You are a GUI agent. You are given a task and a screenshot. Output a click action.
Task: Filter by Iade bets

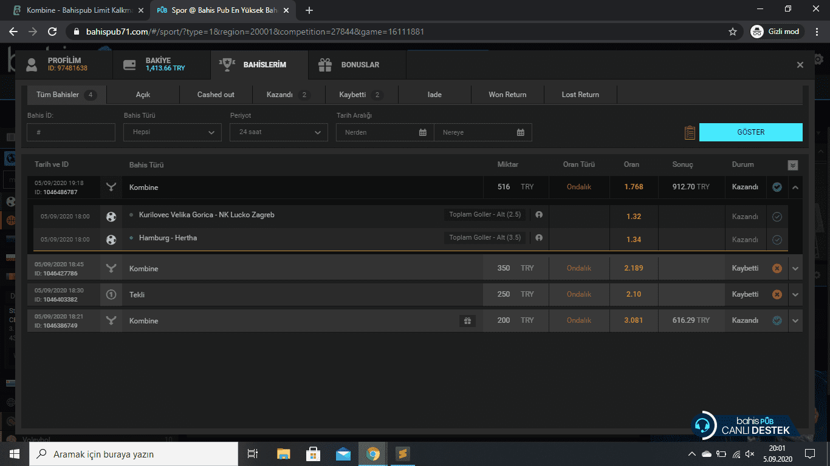click(434, 95)
